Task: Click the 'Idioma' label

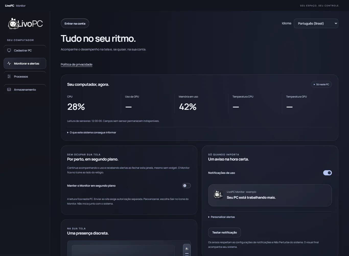Action: [286, 23]
